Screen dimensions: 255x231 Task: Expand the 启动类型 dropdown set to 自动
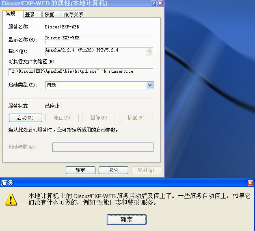[x=149, y=85]
